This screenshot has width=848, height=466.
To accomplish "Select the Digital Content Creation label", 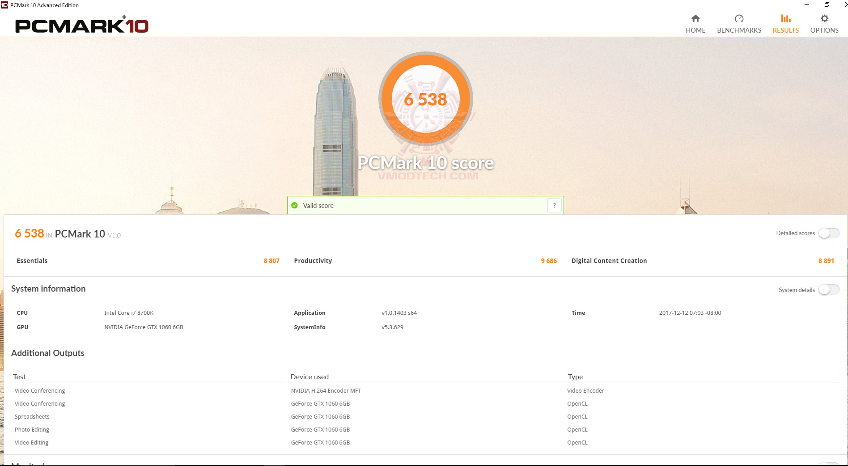I will (609, 261).
